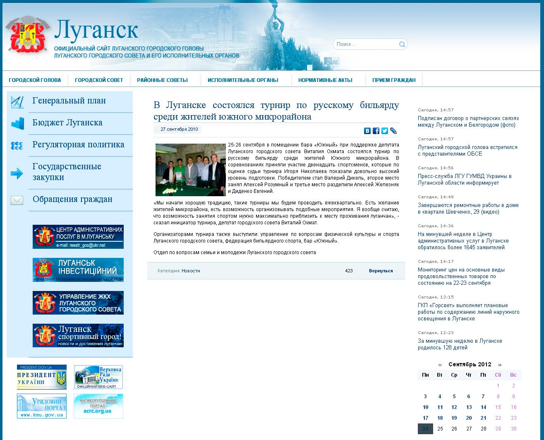Image resolution: width=544 pixels, height=440 pixels.
Task: Share article via VKontakte icon
Action: click(x=367, y=131)
